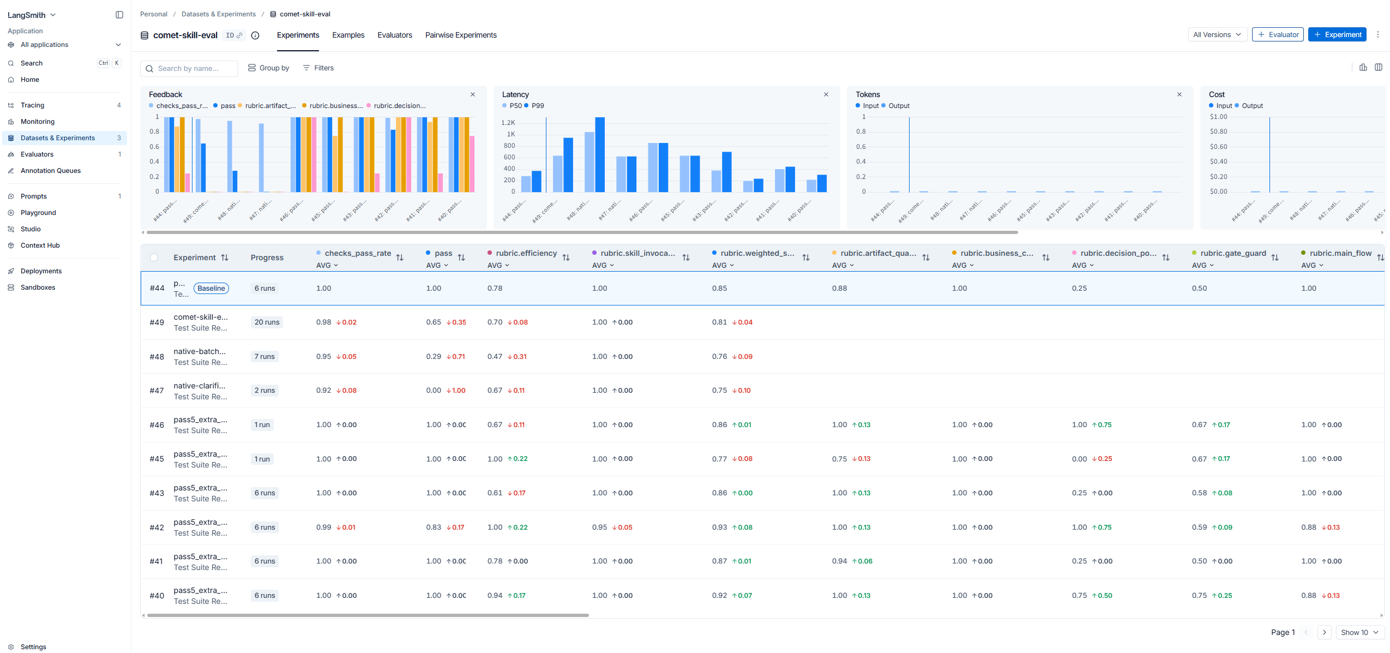Screen dimensions: 1390x653
Task: Select all experiments header checkbox
Action: (x=154, y=257)
